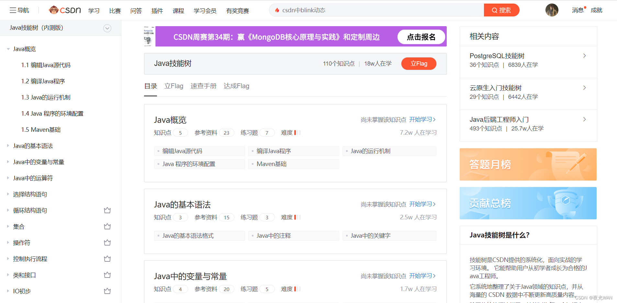The image size is (617, 303).
Task: Open 比赛 in top navigation
Action: [115, 11]
